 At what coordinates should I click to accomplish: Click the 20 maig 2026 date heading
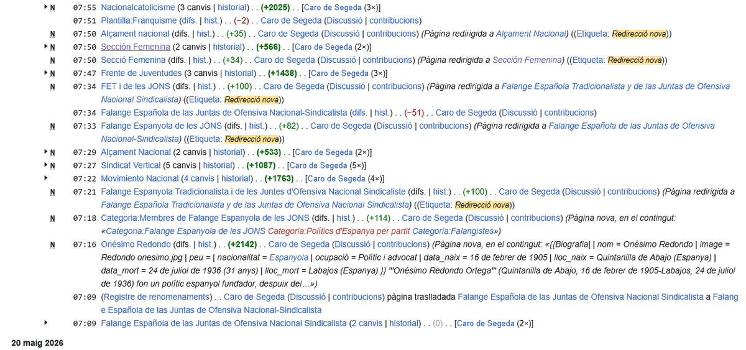[37, 343]
